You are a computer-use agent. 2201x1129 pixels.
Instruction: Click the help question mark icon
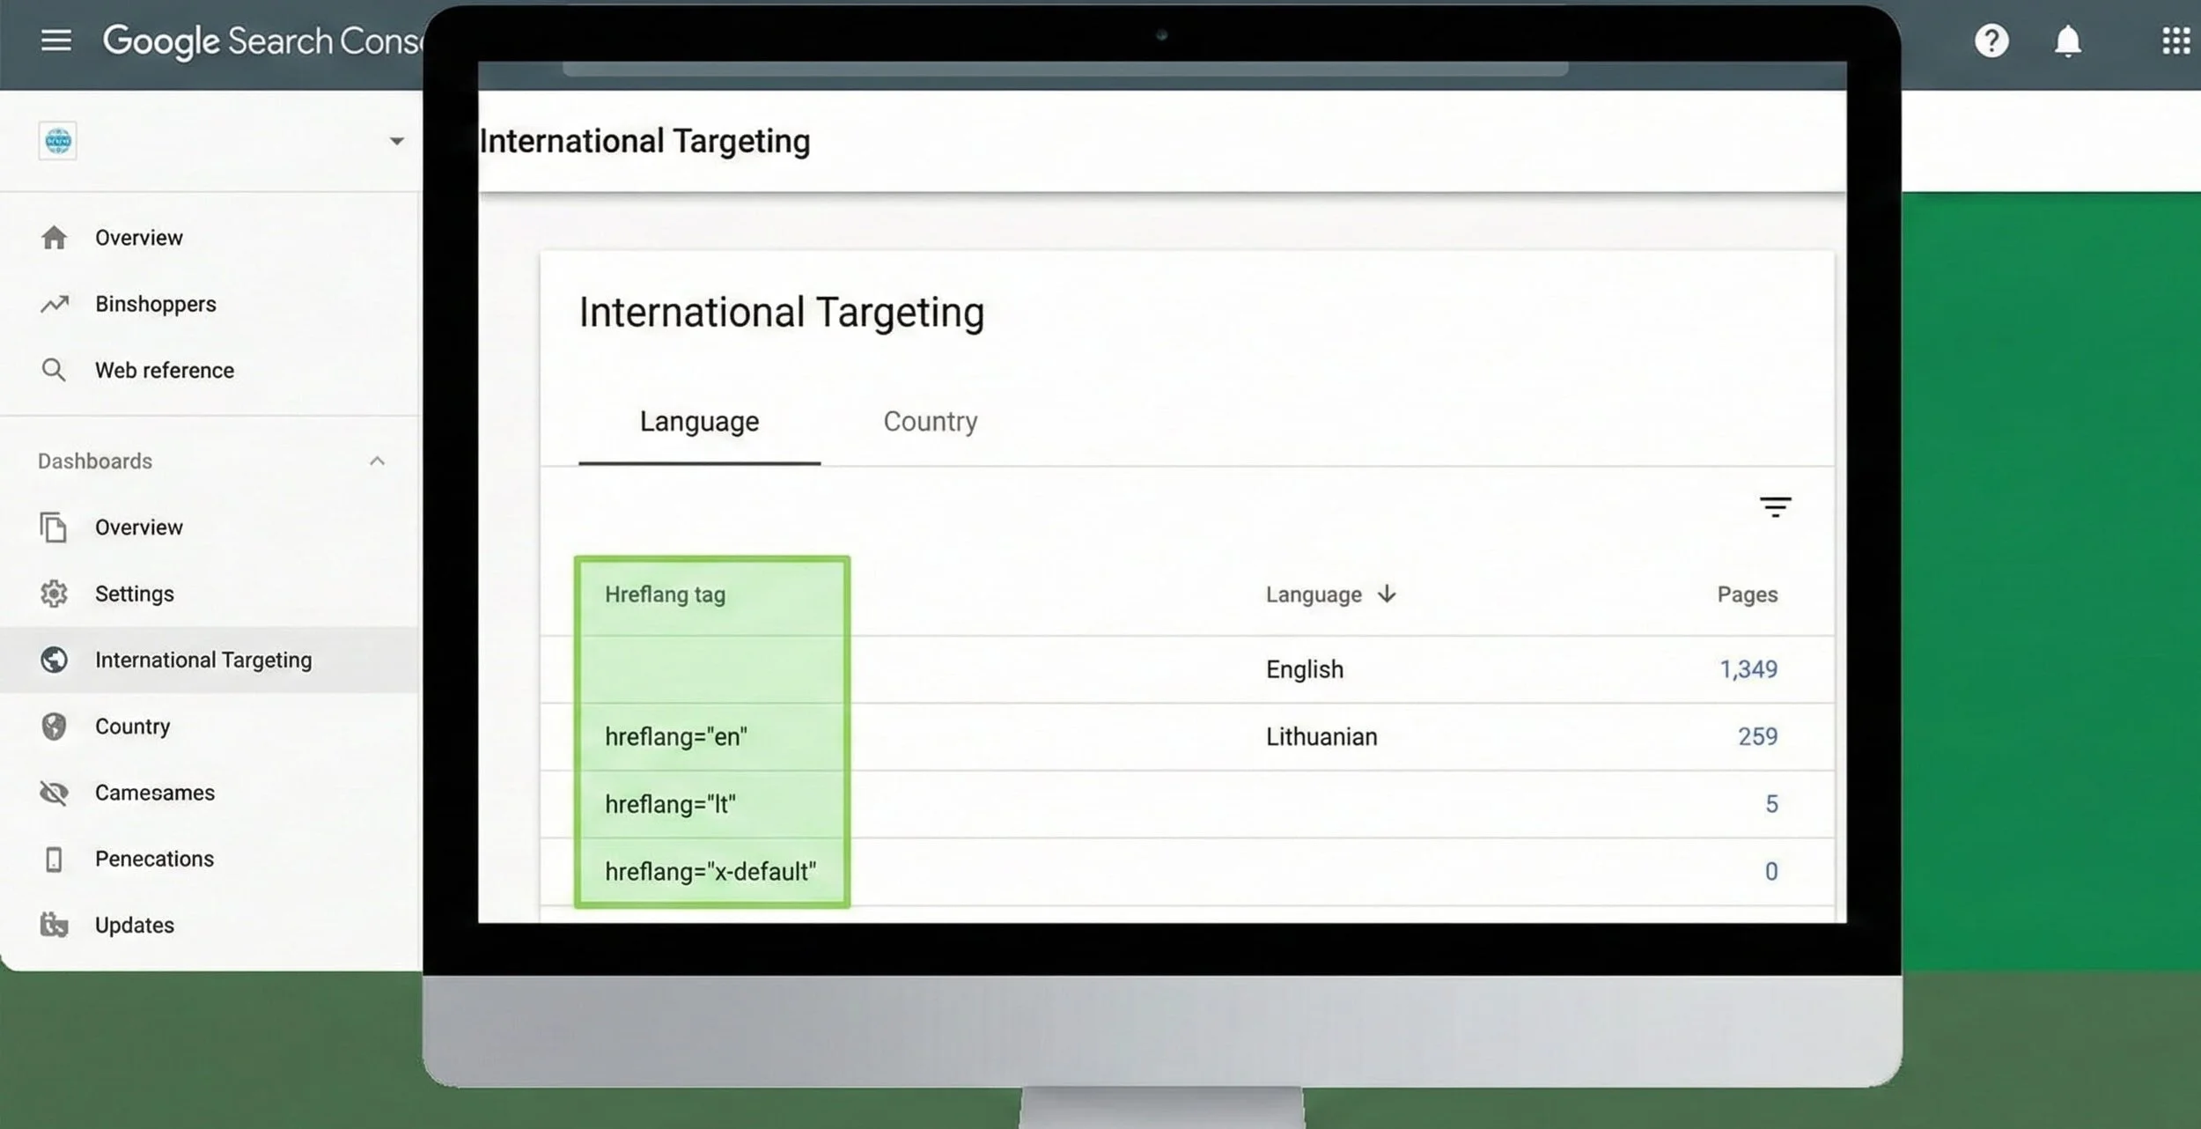coord(1991,41)
